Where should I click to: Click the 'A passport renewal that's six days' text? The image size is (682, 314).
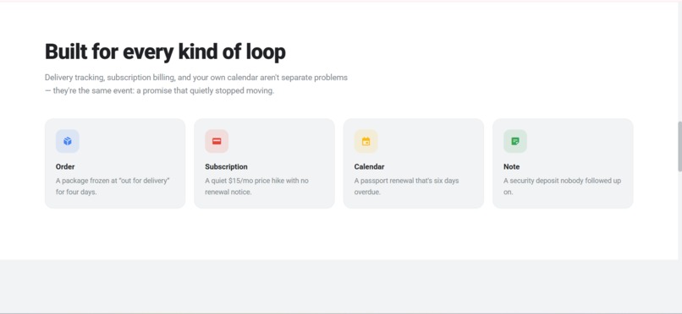[x=406, y=186]
